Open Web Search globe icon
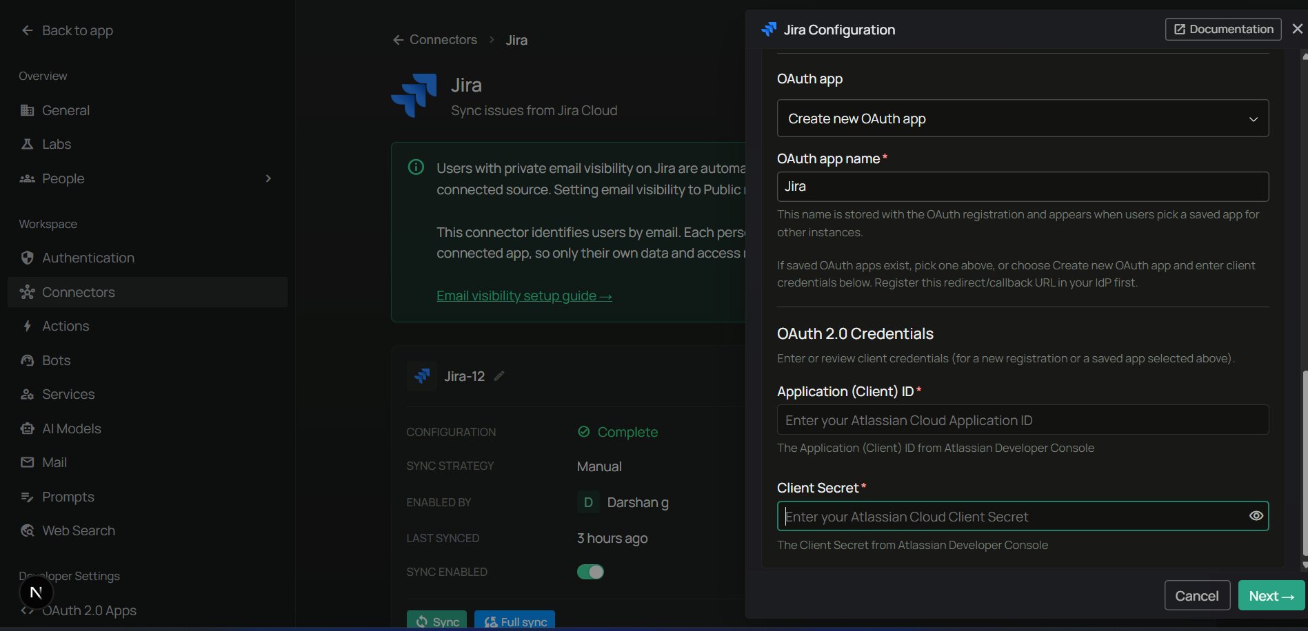1308x631 pixels. pyautogui.click(x=27, y=530)
